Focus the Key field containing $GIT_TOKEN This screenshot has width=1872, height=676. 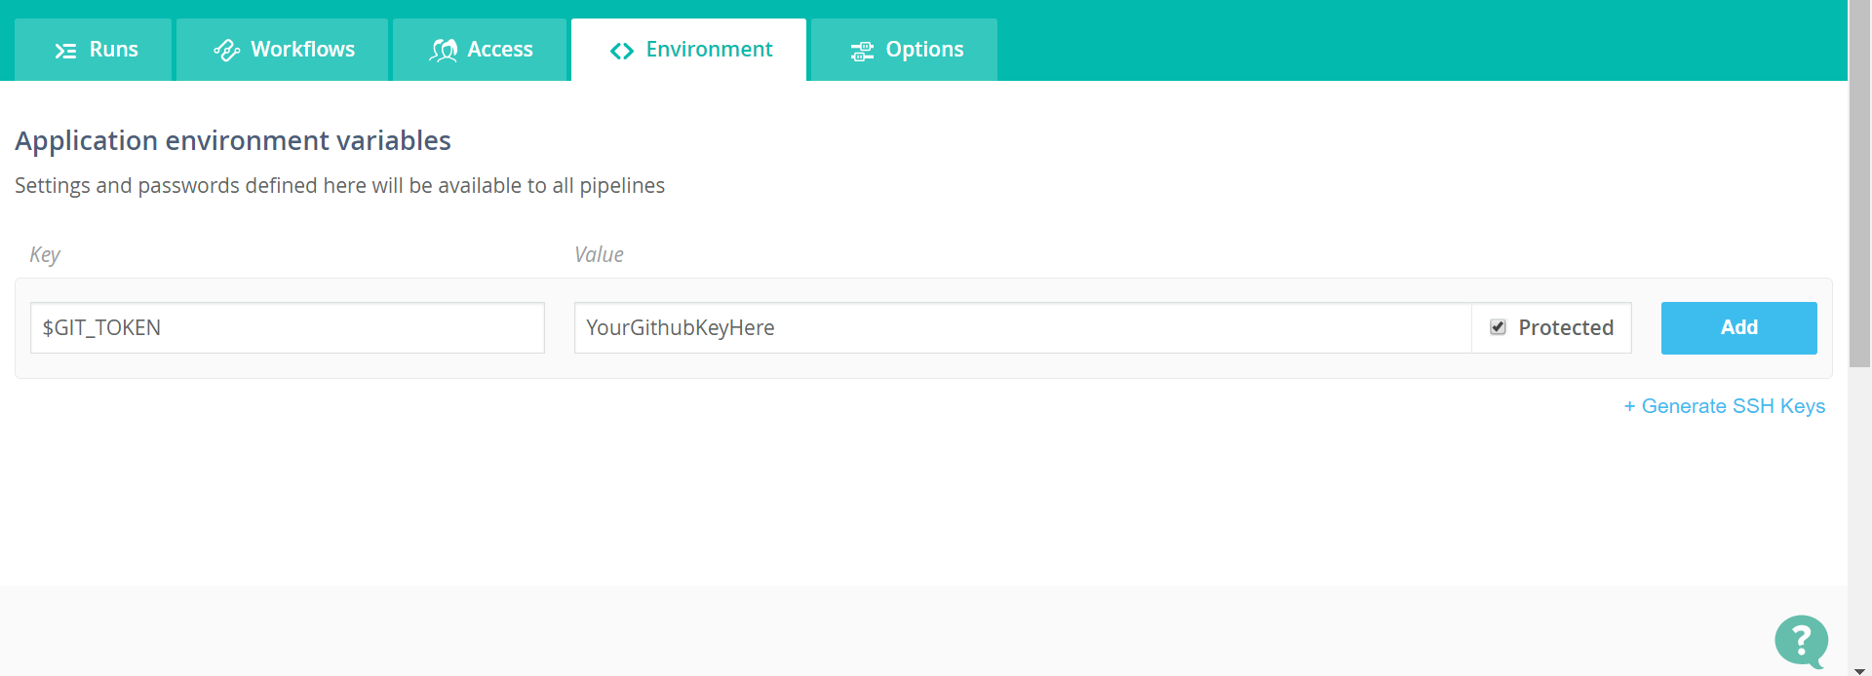[x=287, y=327]
